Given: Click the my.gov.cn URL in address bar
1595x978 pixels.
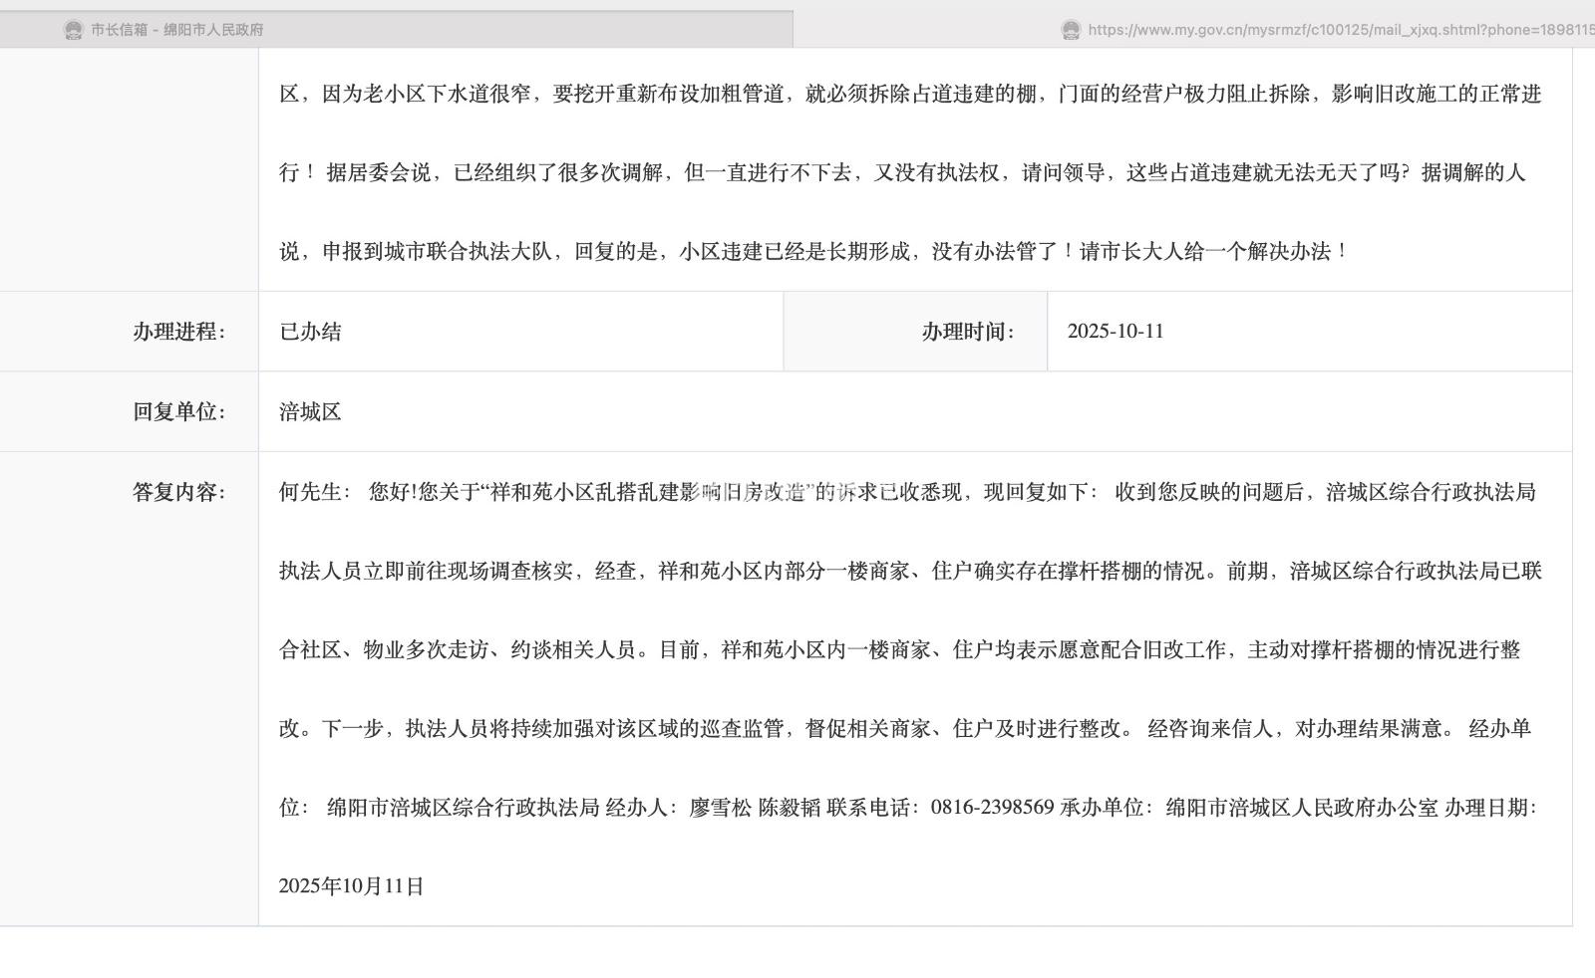Looking at the screenshot, I should tap(1336, 30).
